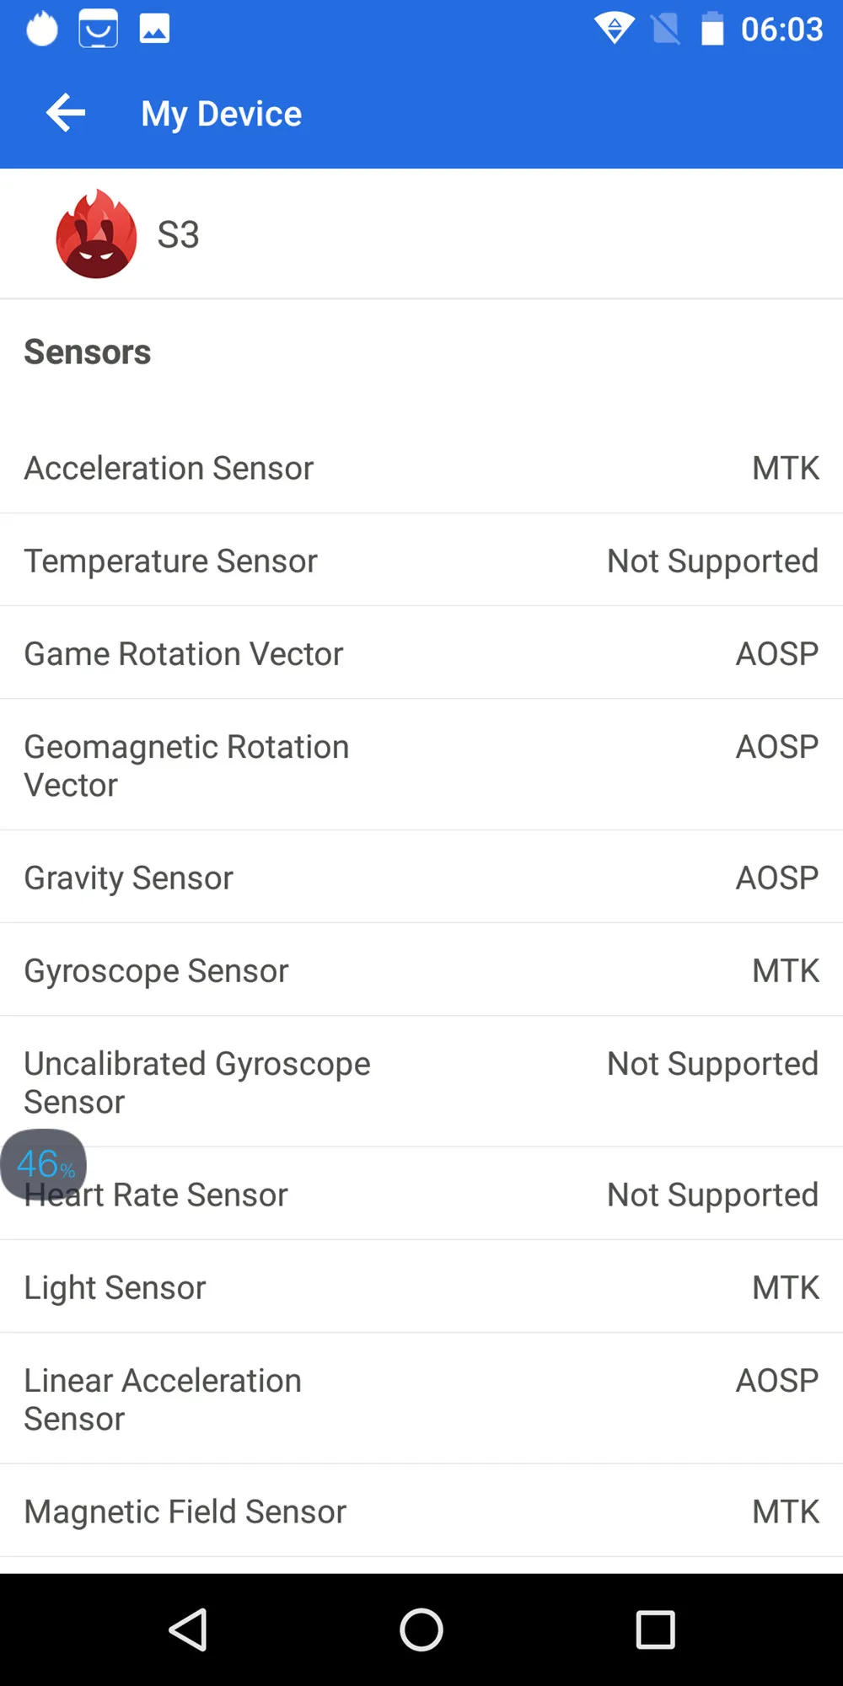The height and width of the screenshot is (1686, 843).
Task: Select the Temperature Sensor row
Action: (421, 561)
